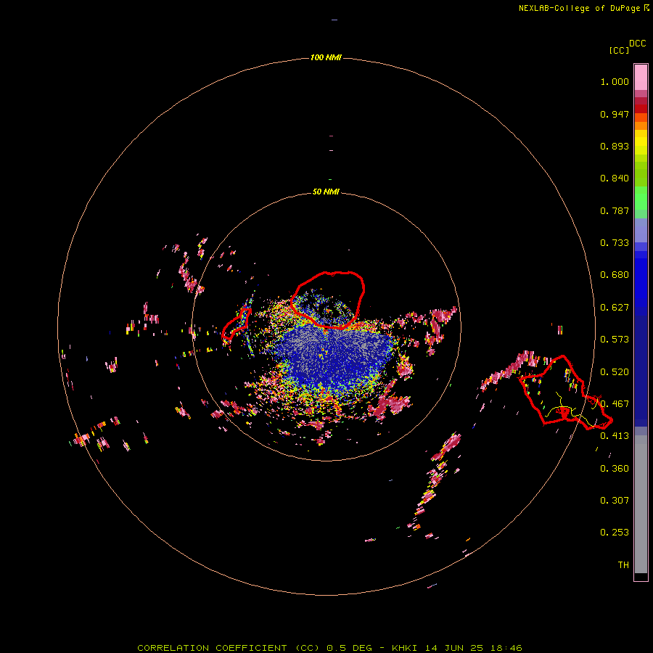Click the 0.520 scale value

(x=615, y=372)
